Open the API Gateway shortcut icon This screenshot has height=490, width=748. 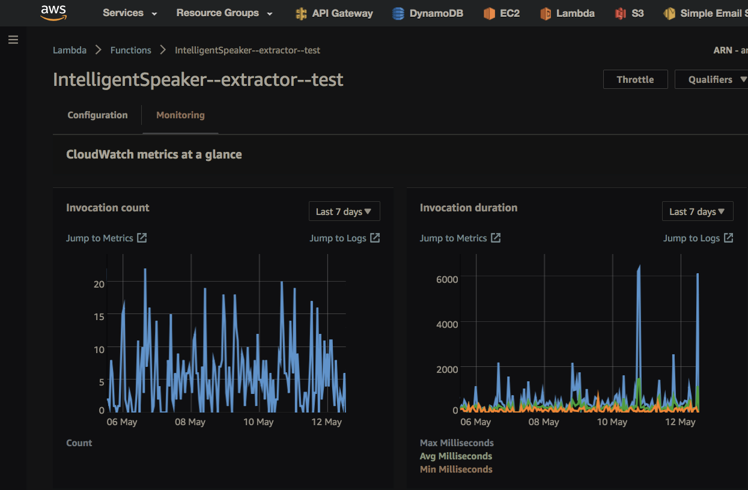pyautogui.click(x=301, y=13)
